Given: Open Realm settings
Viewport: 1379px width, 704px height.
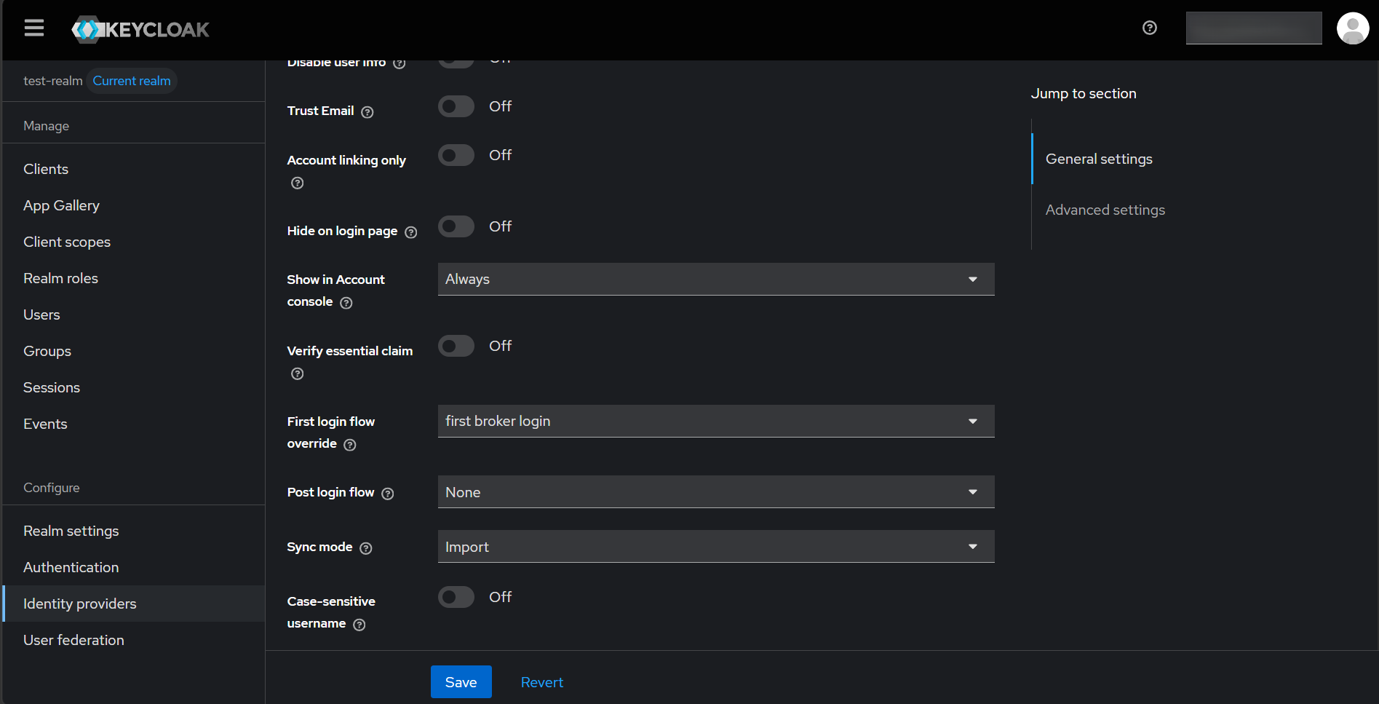Looking at the screenshot, I should click(x=134, y=531).
